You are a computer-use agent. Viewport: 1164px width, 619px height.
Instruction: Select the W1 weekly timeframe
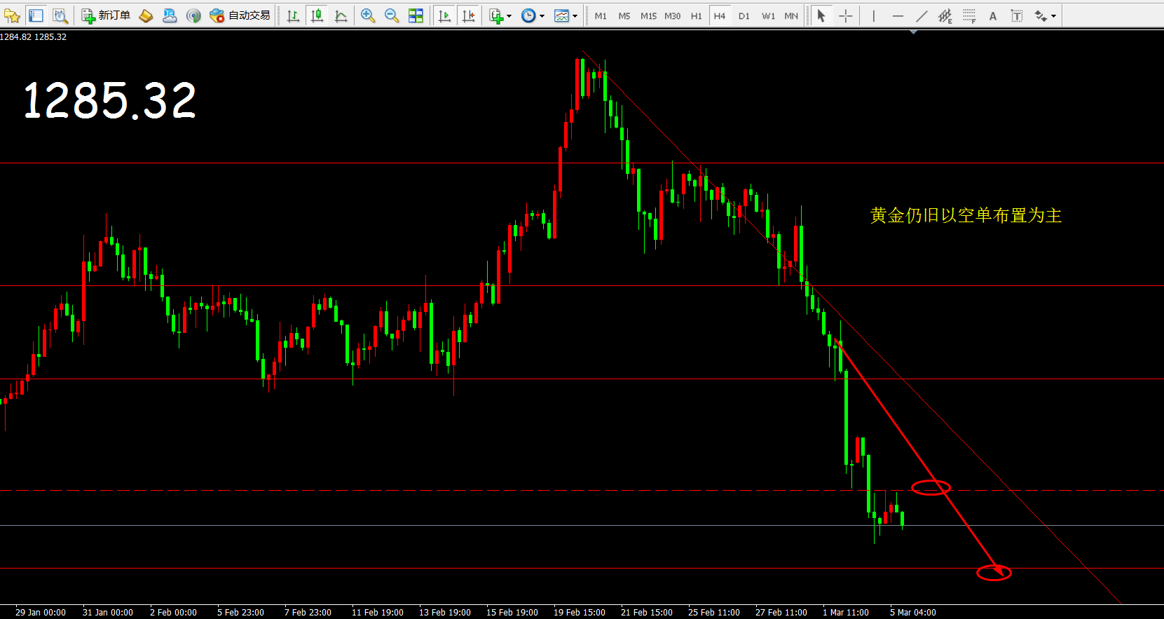coord(768,15)
